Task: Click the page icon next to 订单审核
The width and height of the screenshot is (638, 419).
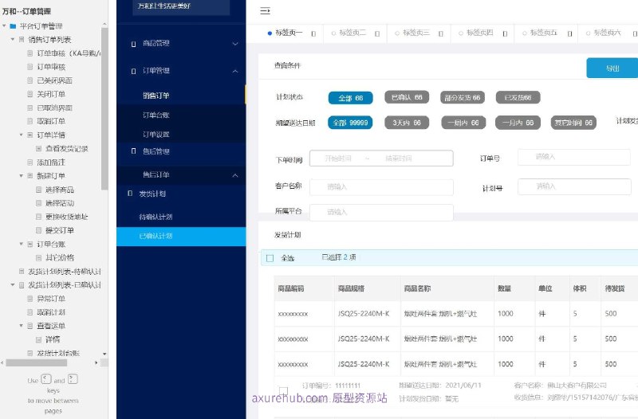Action: tap(30, 67)
